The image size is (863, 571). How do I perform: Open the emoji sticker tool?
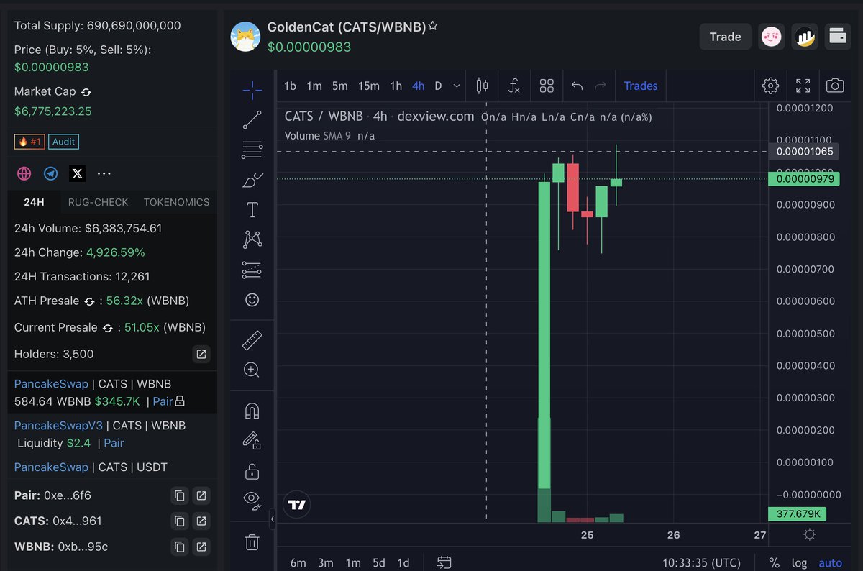252,299
